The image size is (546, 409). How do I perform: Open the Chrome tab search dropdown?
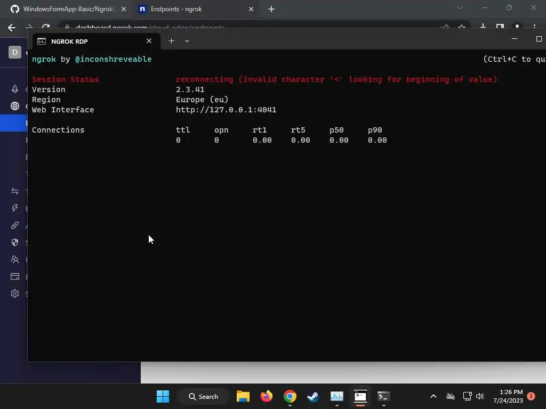(460, 7)
